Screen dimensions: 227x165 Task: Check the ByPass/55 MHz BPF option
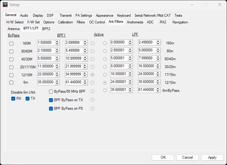tap(51, 91)
